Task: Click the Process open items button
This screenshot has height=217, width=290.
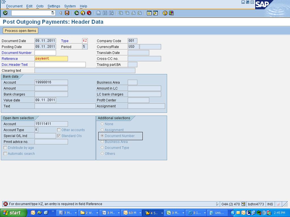Action: pyautogui.click(x=20, y=31)
